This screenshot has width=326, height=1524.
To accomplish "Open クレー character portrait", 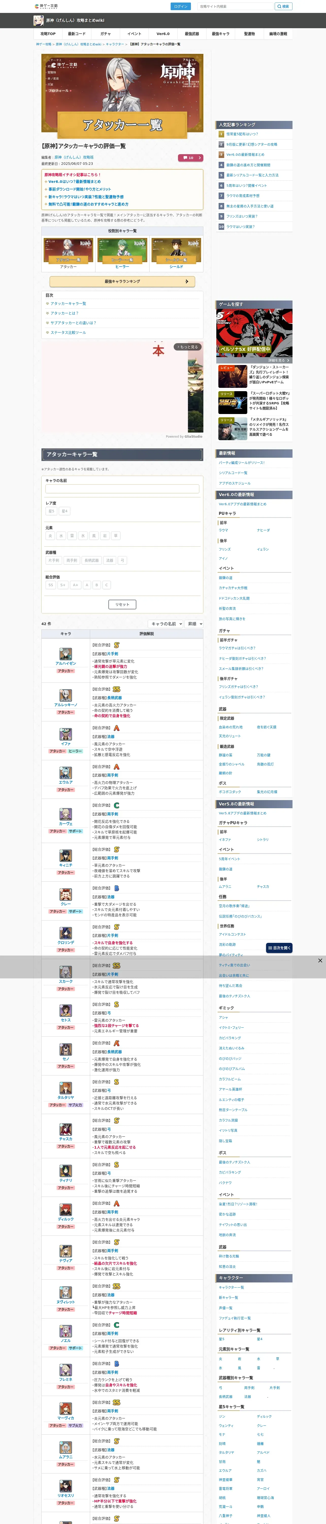I will click(x=66, y=895).
